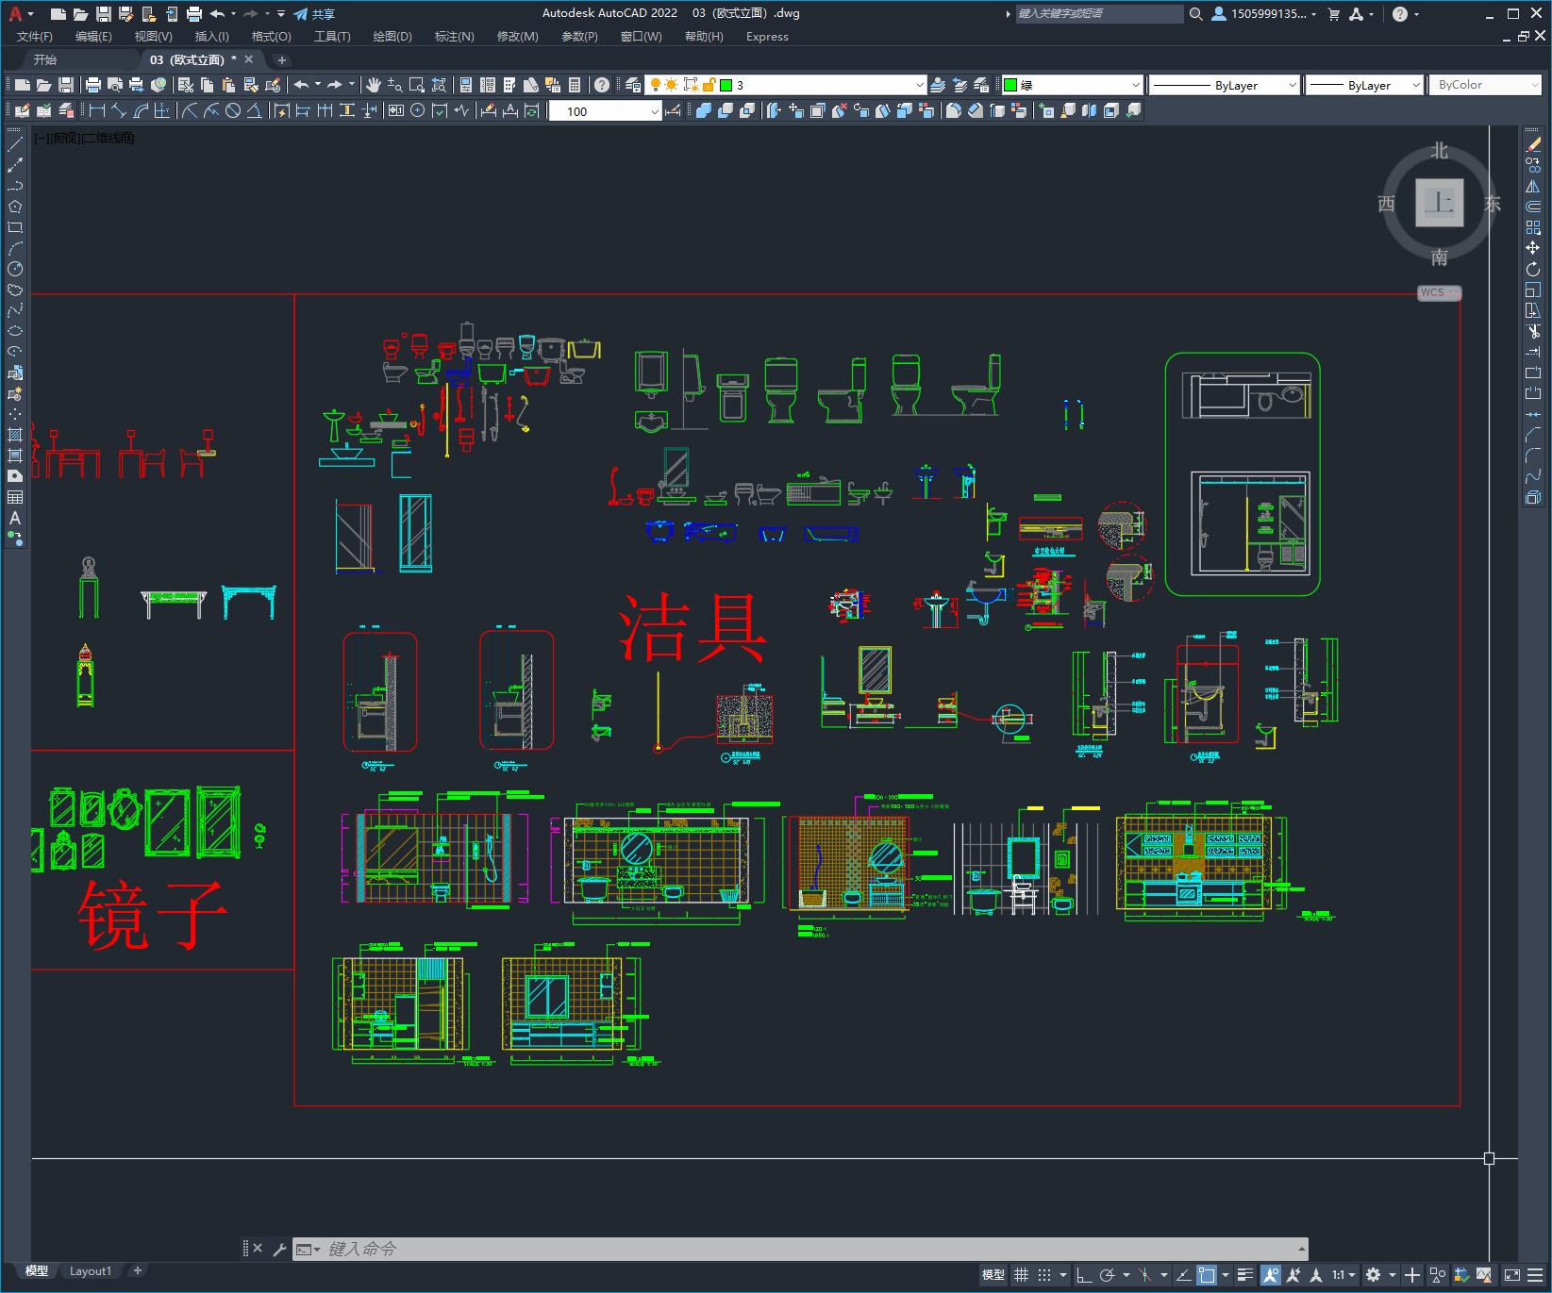Image resolution: width=1552 pixels, height=1293 pixels.
Task: Open the 标注(N) menu
Action: tap(454, 37)
